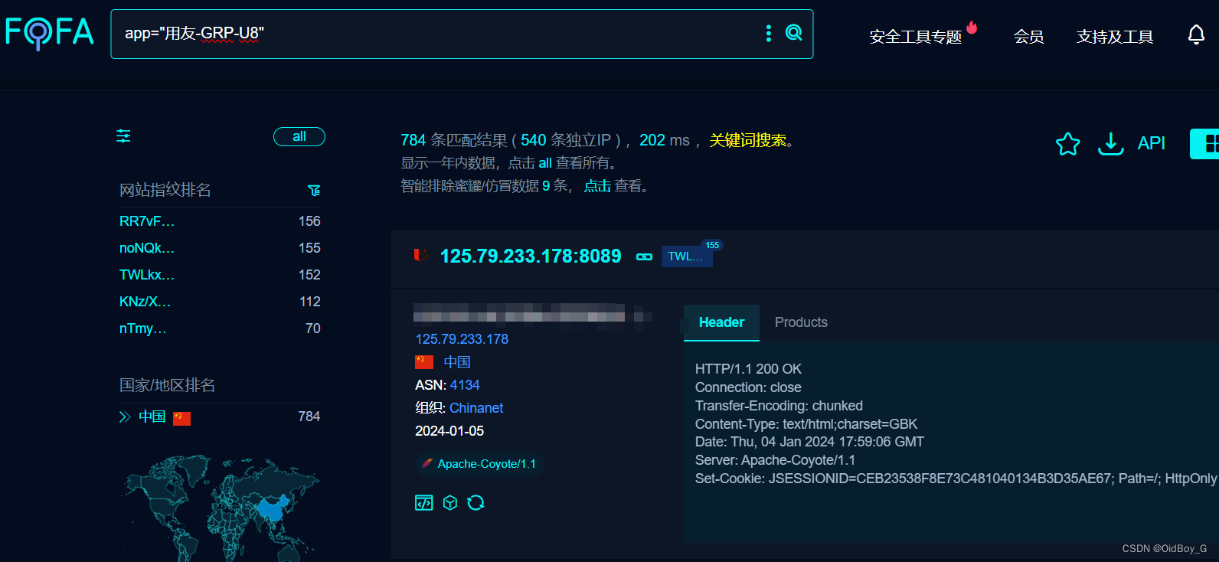Click the API link
The image size is (1219, 562).
[1151, 143]
